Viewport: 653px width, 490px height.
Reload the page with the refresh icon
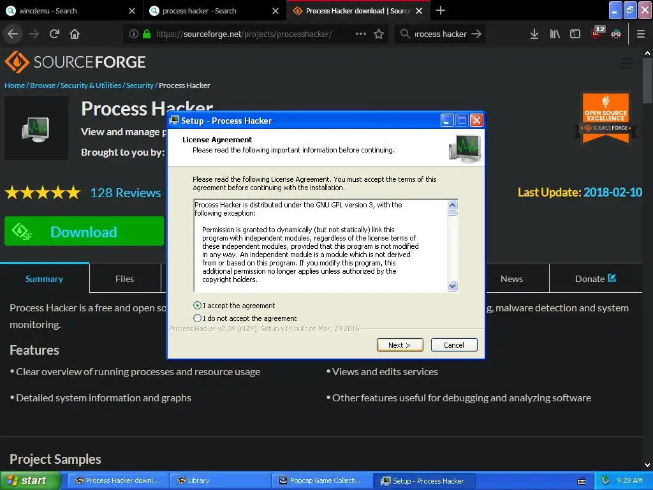(x=54, y=34)
